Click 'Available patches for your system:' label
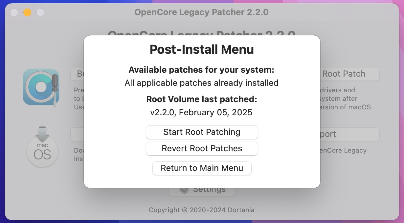The width and height of the screenshot is (404, 223). pos(201,70)
